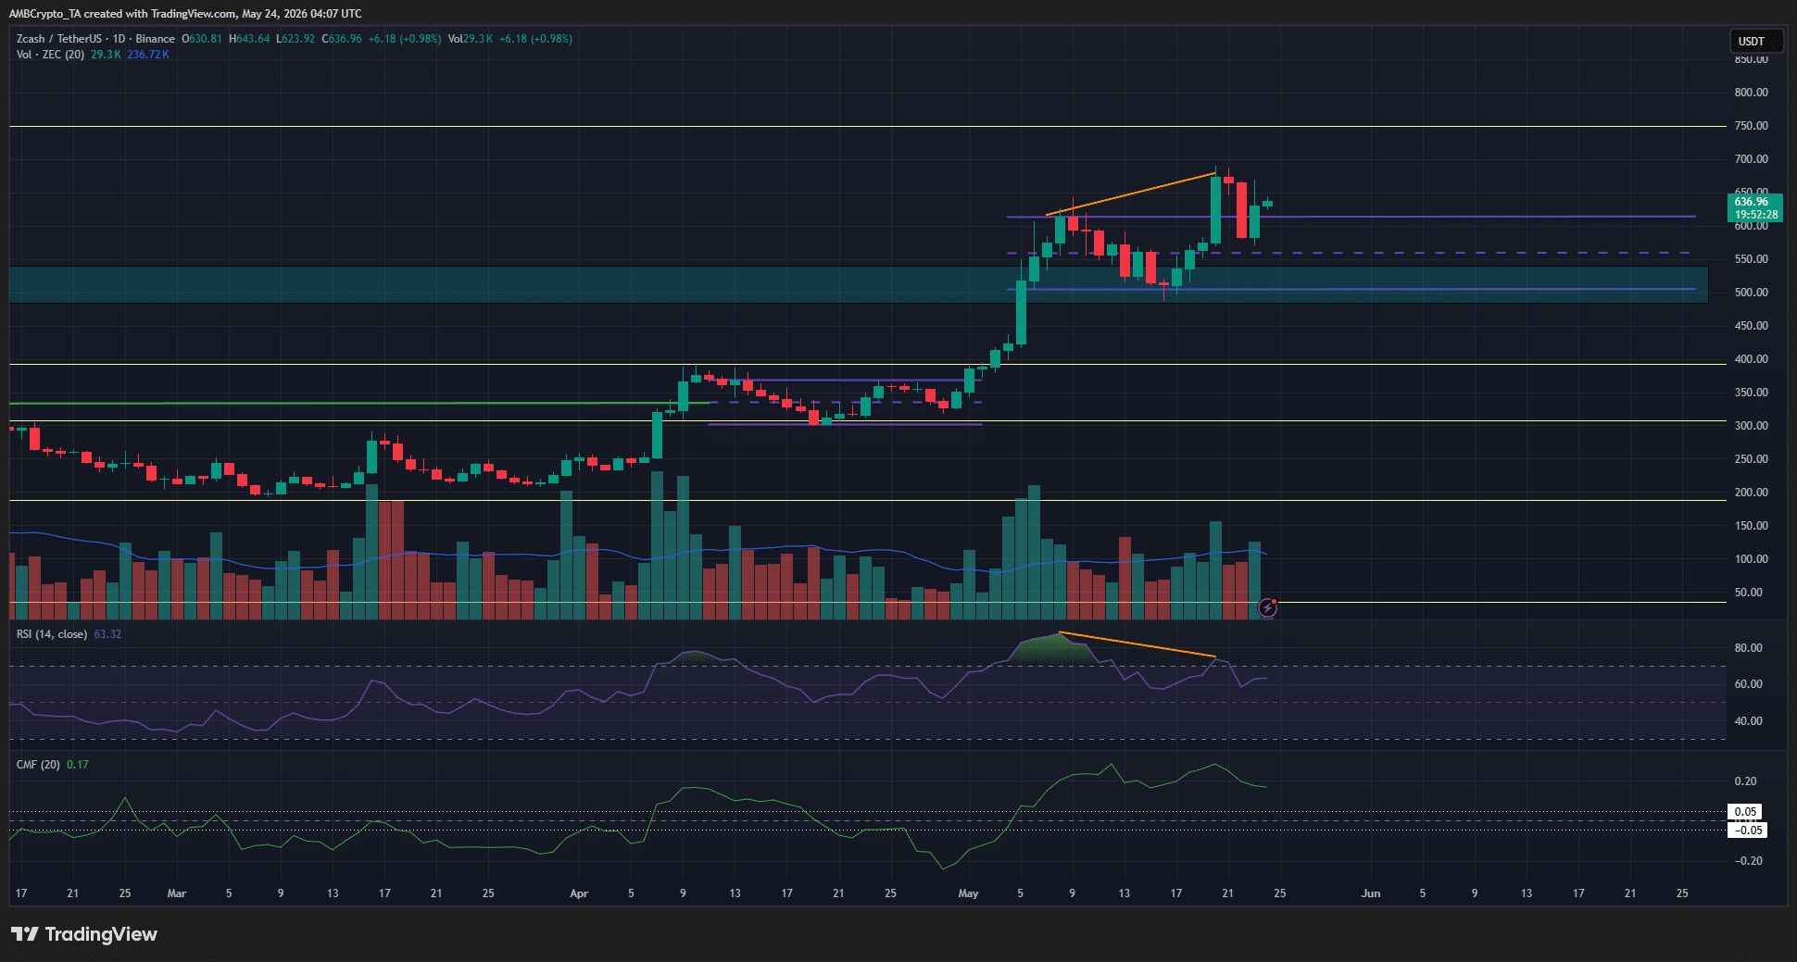
Task: Select the orange price divergence trendline
Action: [x=1131, y=194]
